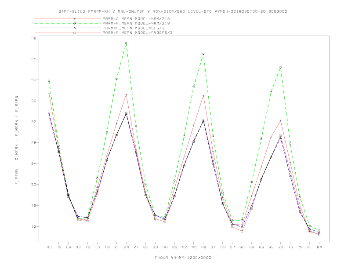Click y-axis tick label 40

pos(34,80)
